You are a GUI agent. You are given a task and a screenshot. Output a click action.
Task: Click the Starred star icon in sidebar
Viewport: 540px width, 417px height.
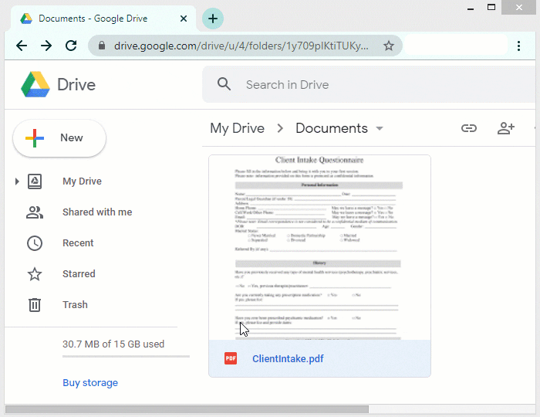pyautogui.click(x=35, y=274)
